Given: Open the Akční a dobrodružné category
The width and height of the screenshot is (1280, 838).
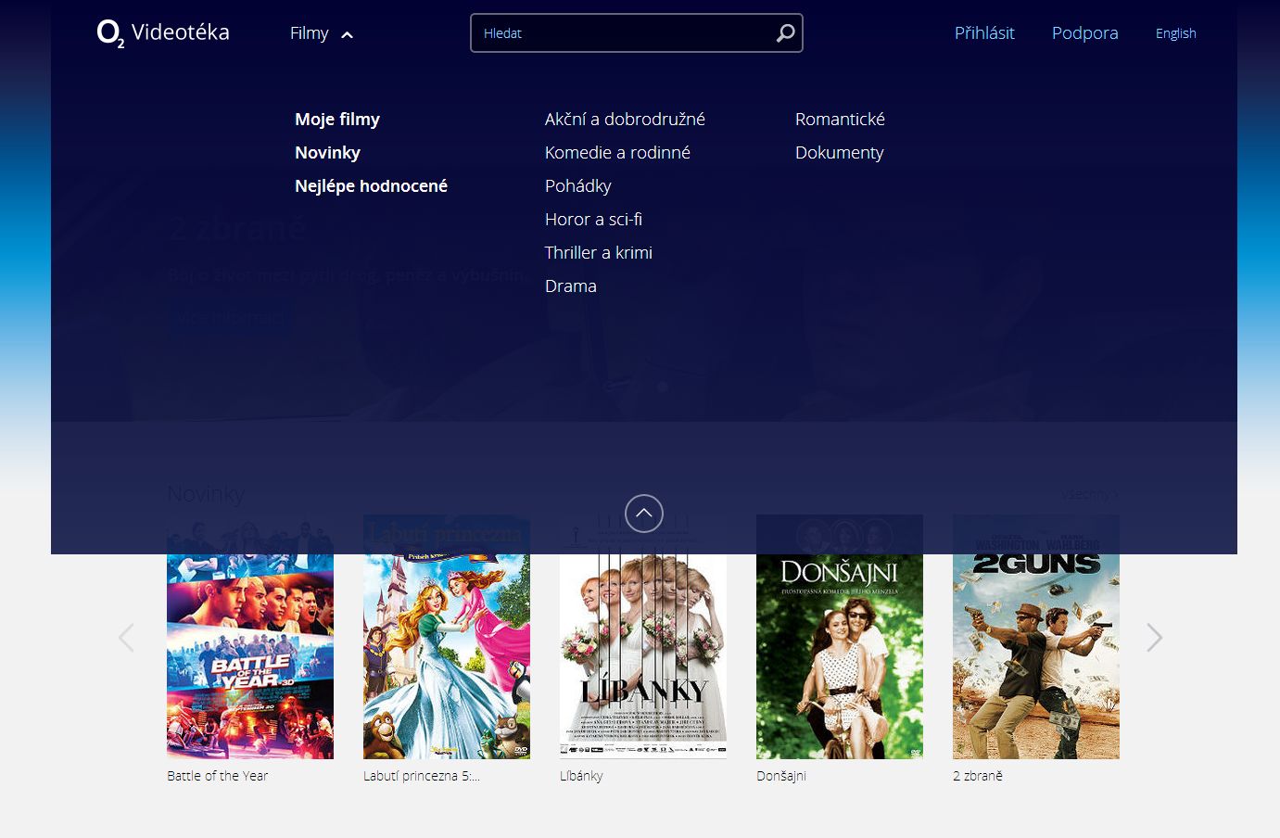Looking at the screenshot, I should click(x=625, y=119).
